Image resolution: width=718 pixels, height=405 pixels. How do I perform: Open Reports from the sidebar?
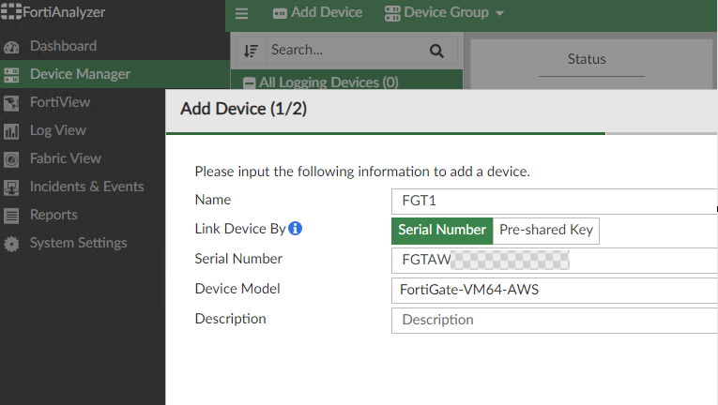[x=53, y=215]
